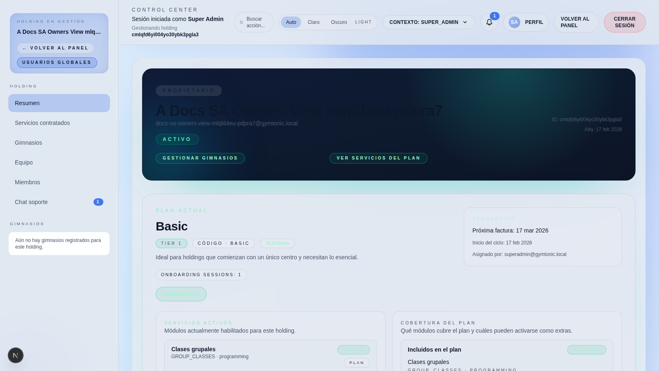Open the Next.js dev tools badge
This screenshot has width=659, height=371.
[16, 355]
